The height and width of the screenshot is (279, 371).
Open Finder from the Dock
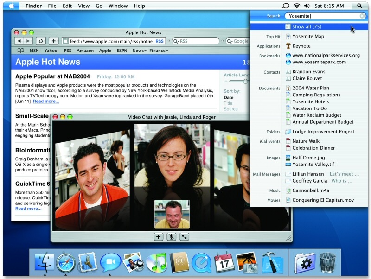44,262
